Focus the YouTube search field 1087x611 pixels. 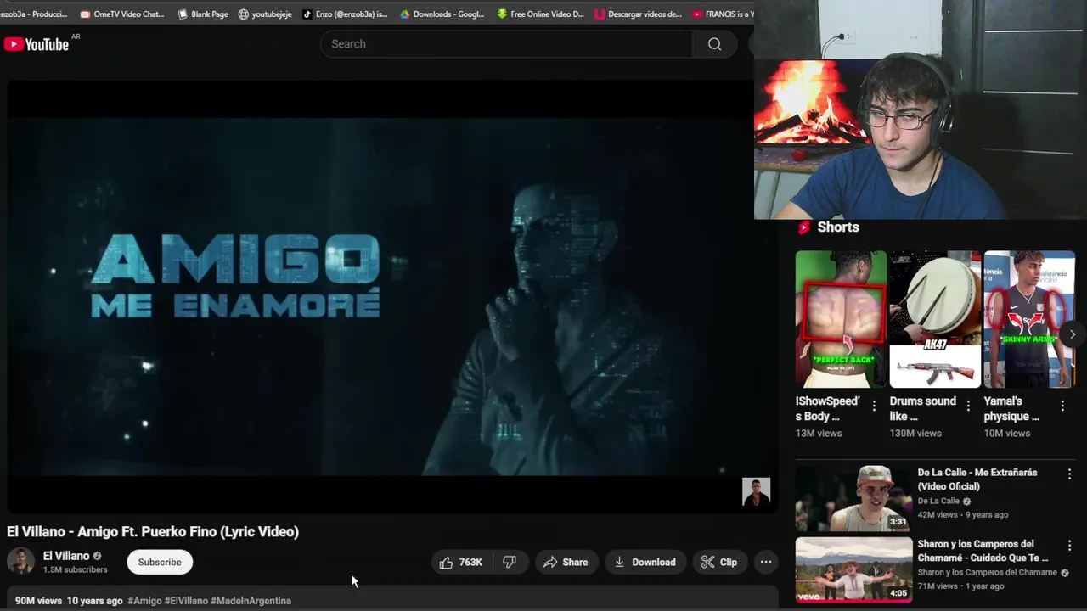[506, 44]
